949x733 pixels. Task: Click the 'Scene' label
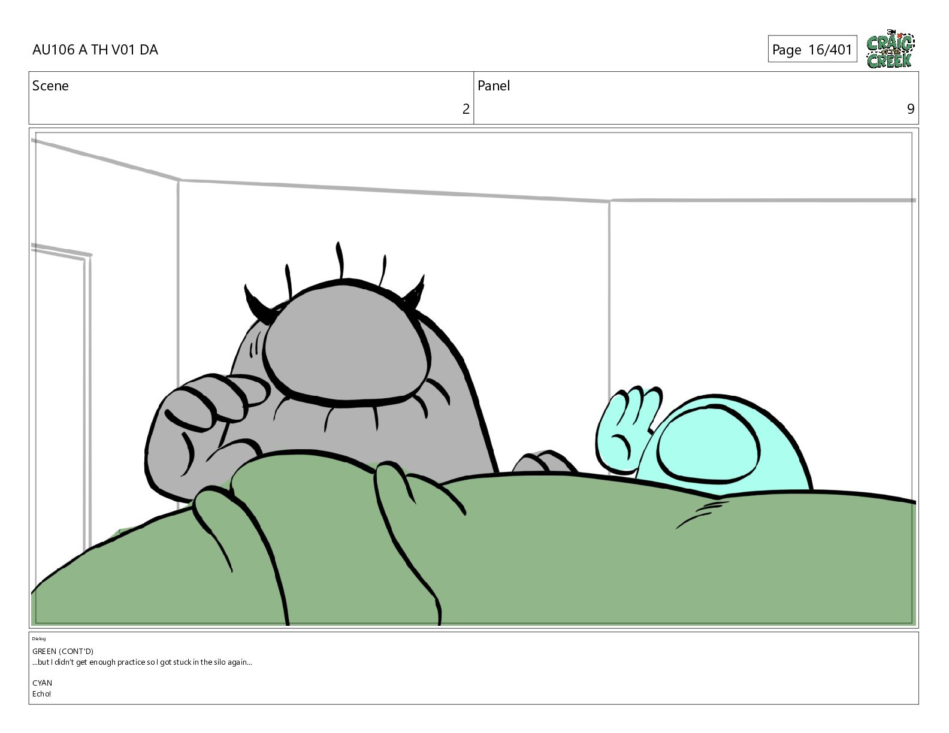click(50, 86)
